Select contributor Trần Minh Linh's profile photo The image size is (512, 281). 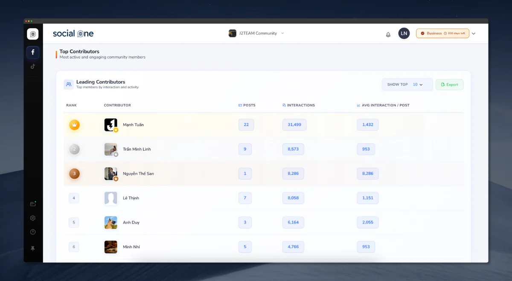tap(111, 149)
